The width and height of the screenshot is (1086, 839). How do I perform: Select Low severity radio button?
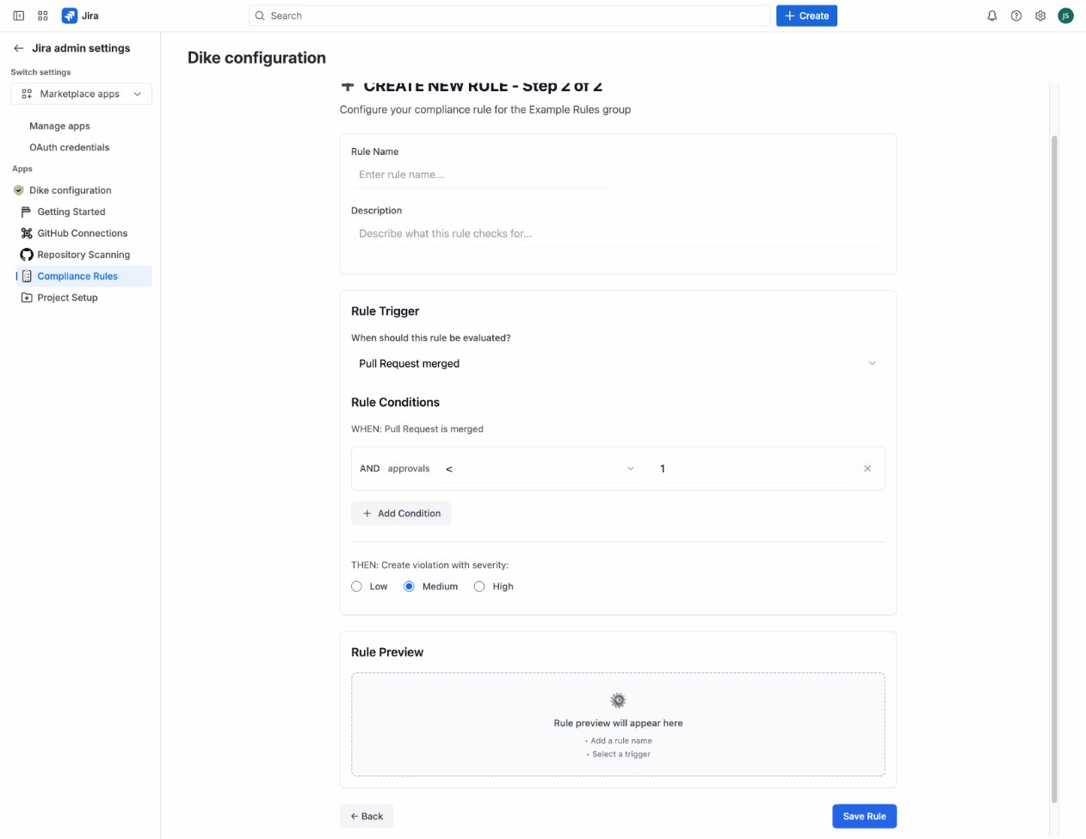357,587
